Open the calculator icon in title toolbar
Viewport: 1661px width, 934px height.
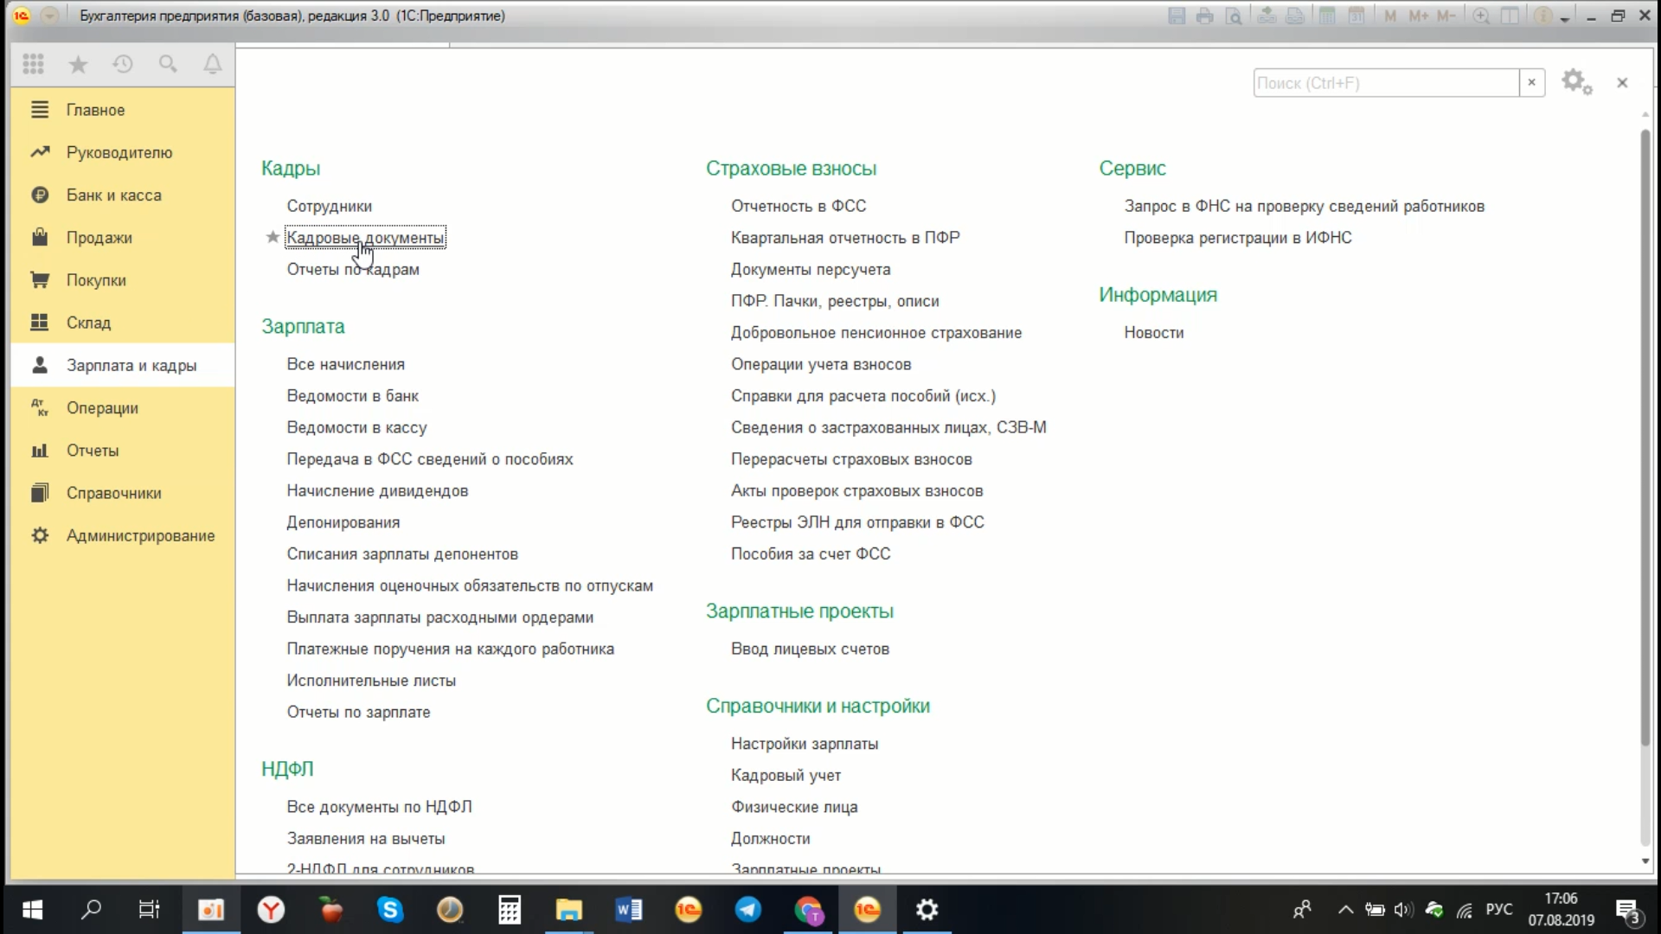pos(1326,16)
